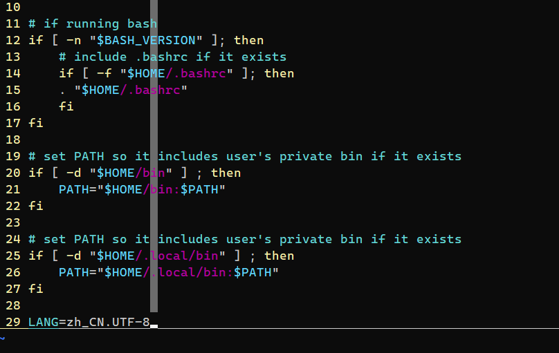
Task: Click the "then" keyword on line 14
Action: pos(279,73)
